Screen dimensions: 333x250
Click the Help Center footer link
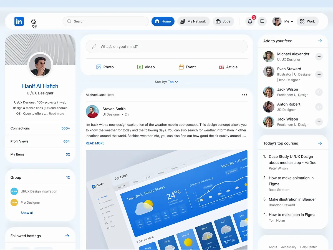coord(309,247)
